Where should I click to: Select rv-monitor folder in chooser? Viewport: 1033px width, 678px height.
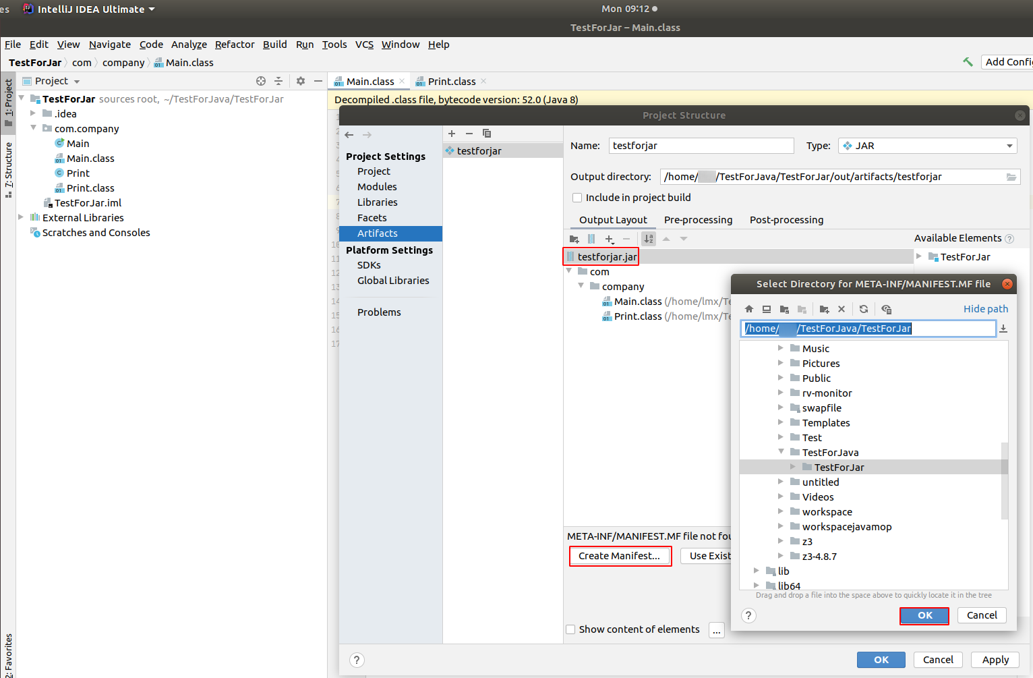click(827, 393)
